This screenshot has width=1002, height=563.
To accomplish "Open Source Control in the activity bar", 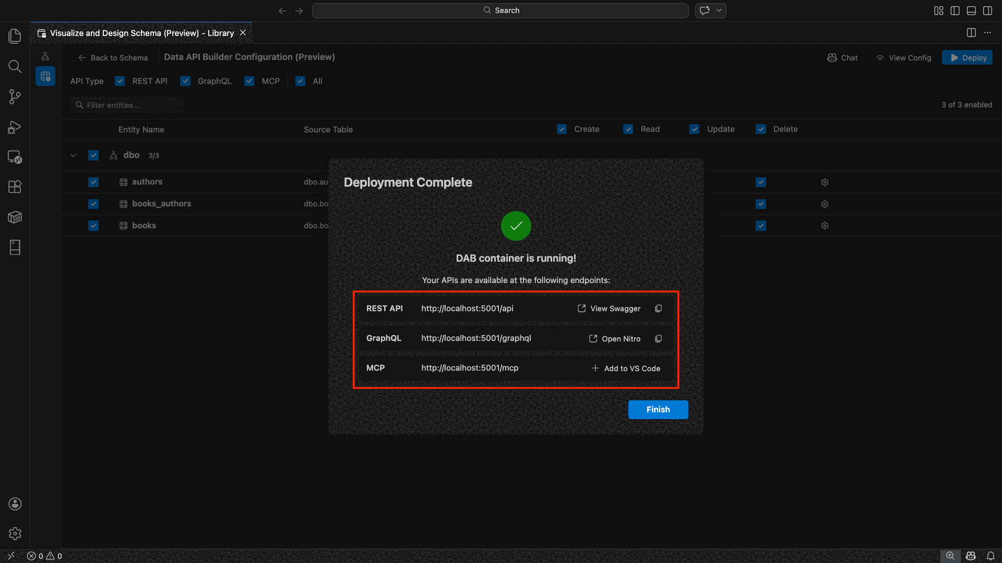I will 15,96.
